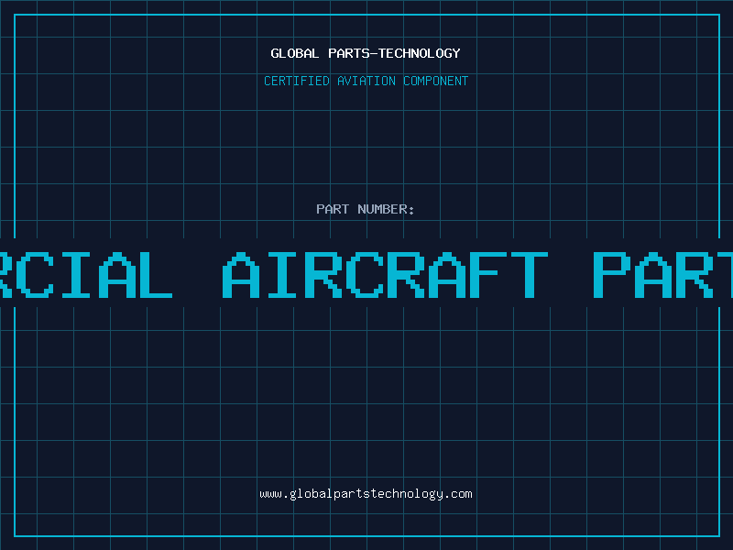Screen dimensions: 733x550
Task: Click the PART NUMBER: label
Action: [366, 209]
